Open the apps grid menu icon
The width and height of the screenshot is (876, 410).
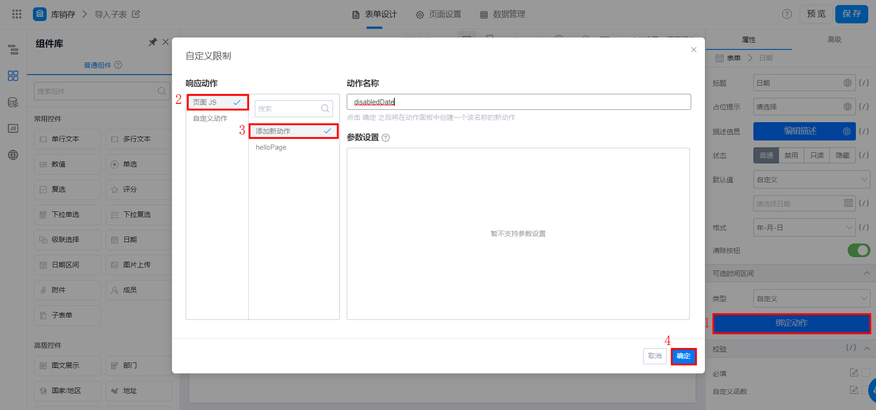pos(17,14)
